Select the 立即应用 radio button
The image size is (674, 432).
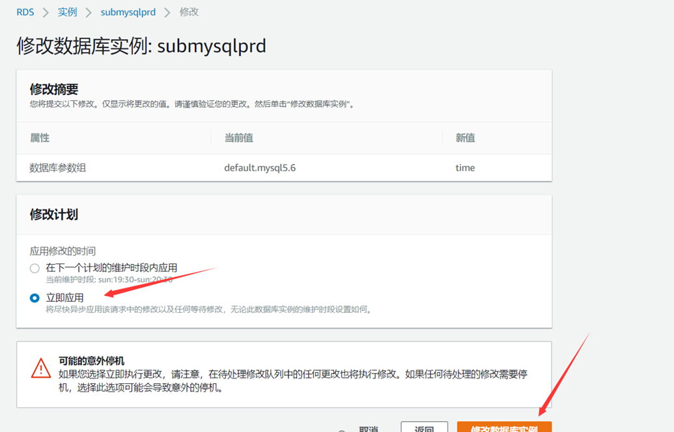pyautogui.click(x=34, y=297)
